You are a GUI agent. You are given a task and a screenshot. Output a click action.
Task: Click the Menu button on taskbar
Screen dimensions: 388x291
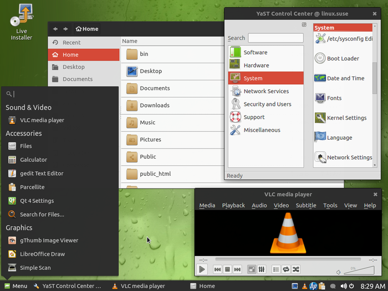tap(15, 286)
